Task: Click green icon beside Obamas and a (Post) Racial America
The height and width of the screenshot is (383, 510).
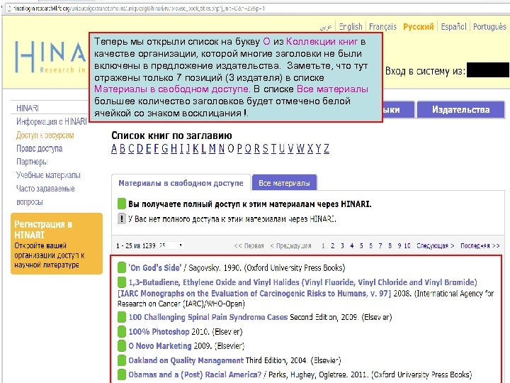Action: click(122, 374)
